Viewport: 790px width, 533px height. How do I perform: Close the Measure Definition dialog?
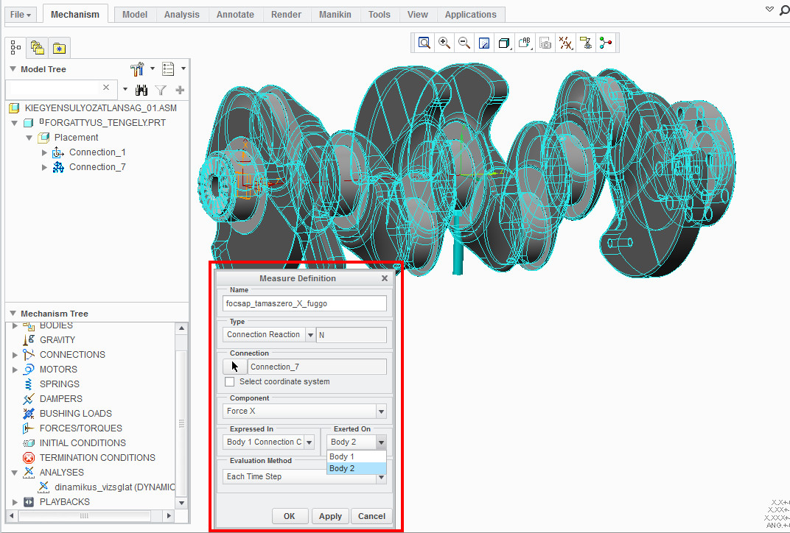click(x=385, y=278)
